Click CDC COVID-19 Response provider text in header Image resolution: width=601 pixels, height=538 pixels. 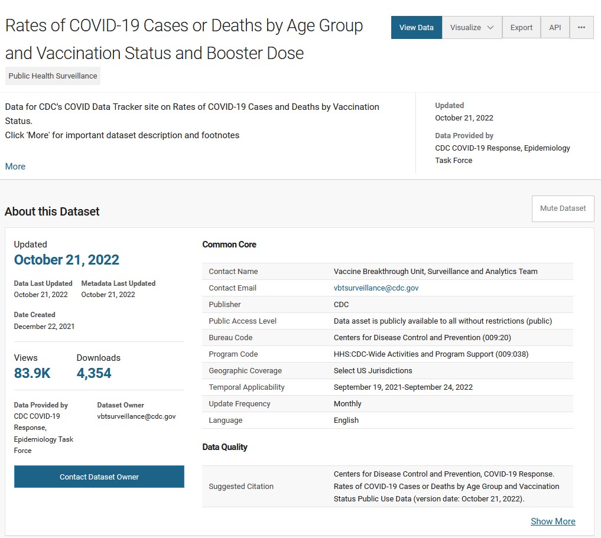502,154
